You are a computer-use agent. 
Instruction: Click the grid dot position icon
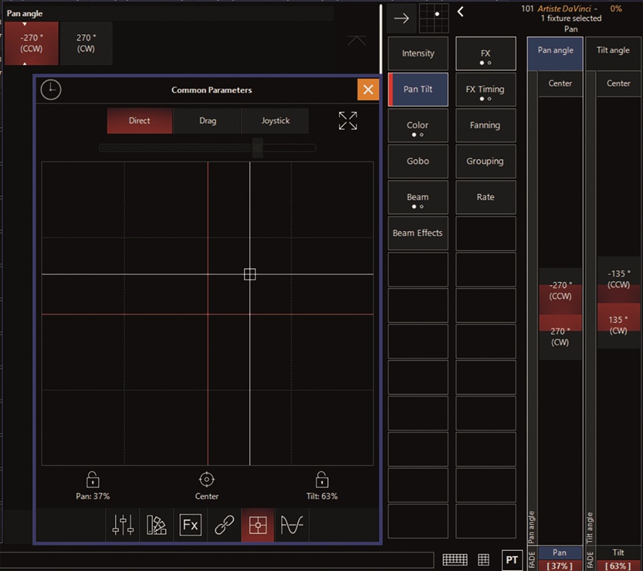pos(434,18)
